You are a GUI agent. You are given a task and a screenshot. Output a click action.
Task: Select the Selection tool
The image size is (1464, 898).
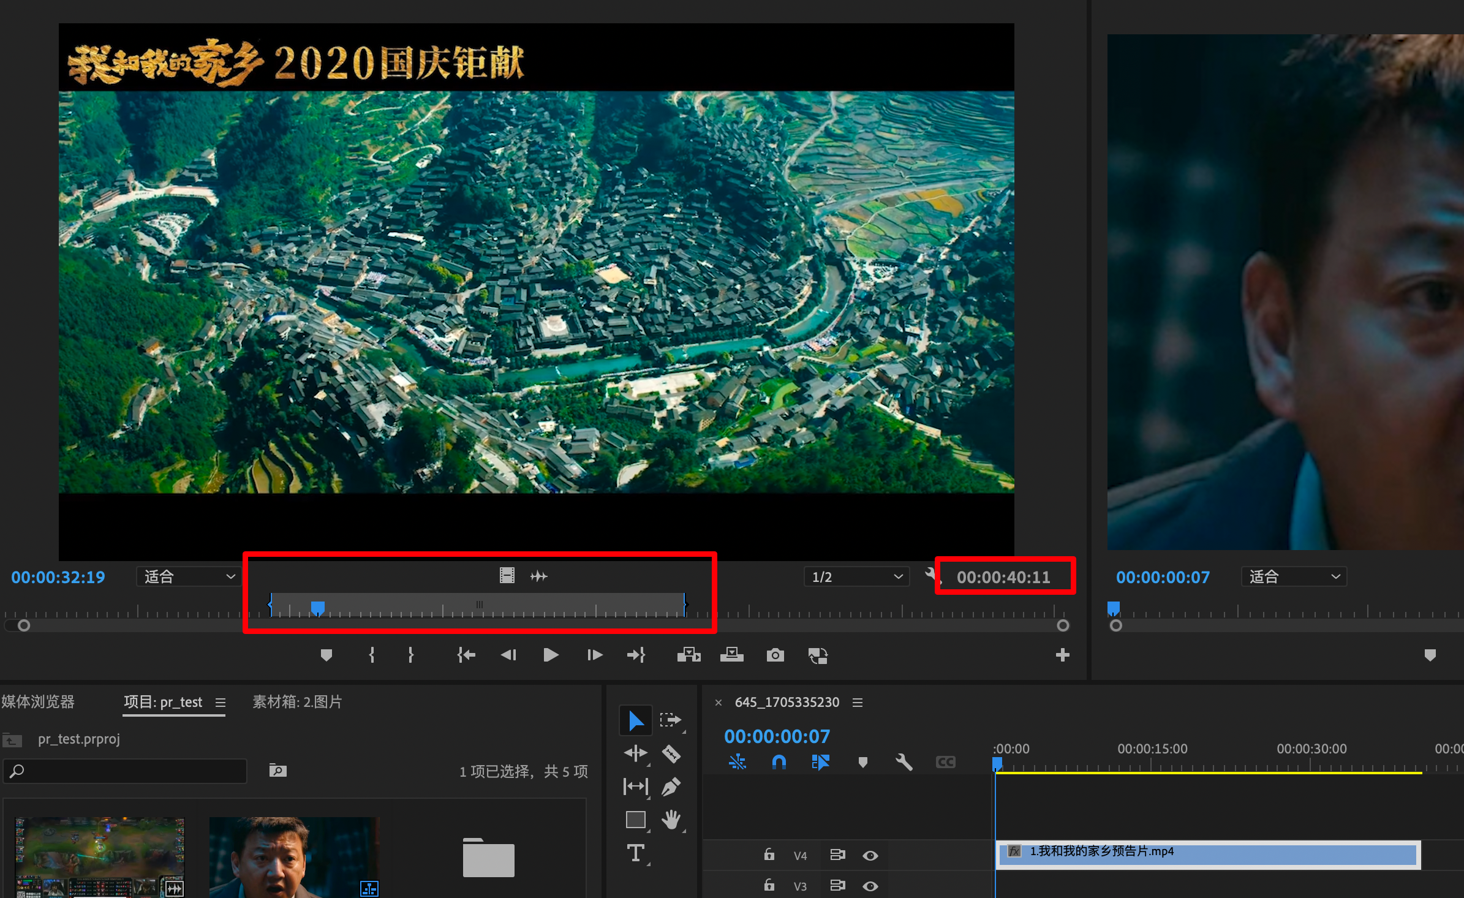[x=636, y=721]
